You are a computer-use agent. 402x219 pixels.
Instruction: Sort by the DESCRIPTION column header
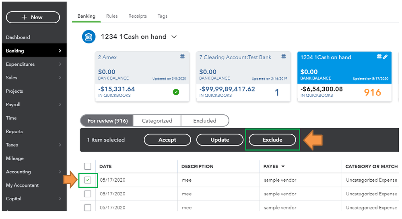tap(198, 166)
